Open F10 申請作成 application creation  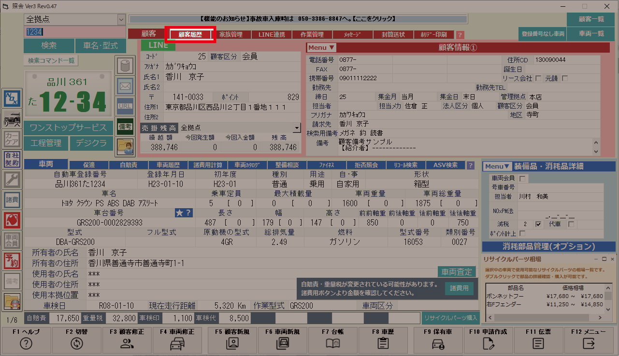point(488,340)
